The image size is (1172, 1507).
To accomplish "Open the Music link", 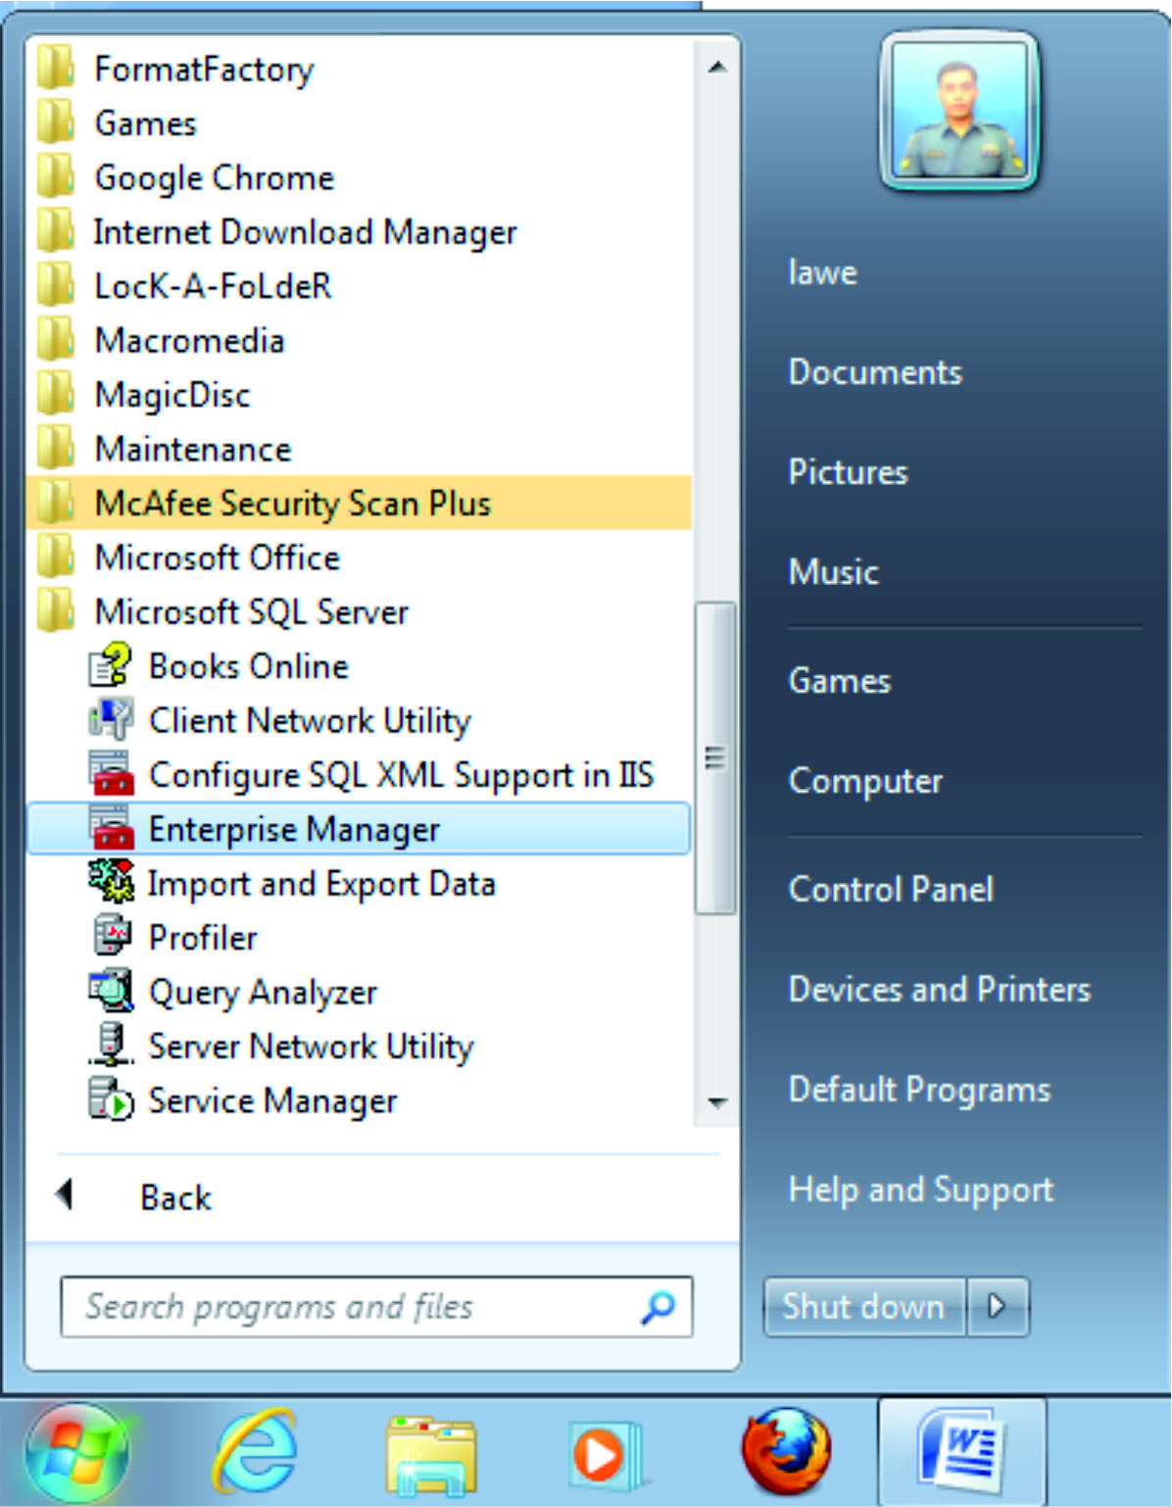I will coord(834,572).
